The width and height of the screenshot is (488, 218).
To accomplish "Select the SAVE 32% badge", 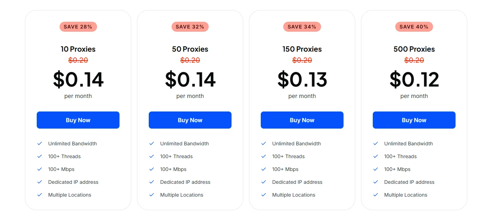I will click(x=190, y=27).
